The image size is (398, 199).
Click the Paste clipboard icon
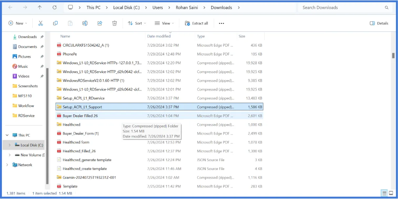click(x=70, y=23)
